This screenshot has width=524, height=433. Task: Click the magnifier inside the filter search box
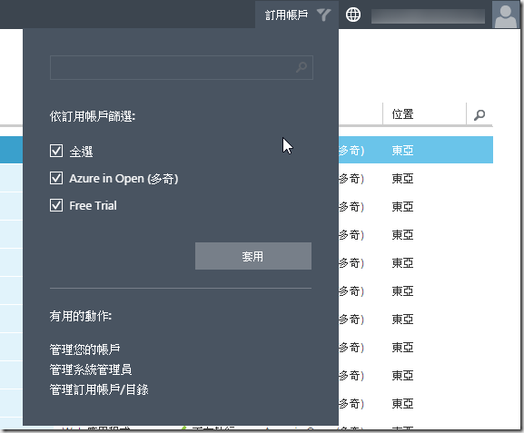pos(302,67)
